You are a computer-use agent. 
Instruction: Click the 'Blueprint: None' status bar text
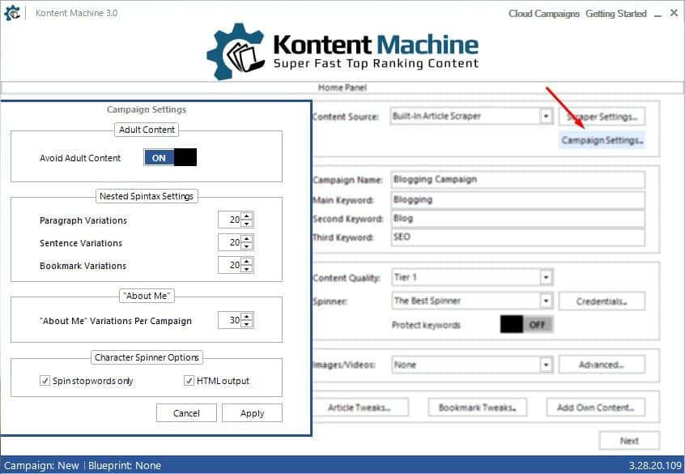coord(125,465)
